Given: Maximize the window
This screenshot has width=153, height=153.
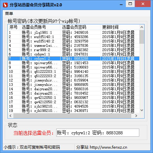Looking at the screenshot, I should [x=130, y=4].
